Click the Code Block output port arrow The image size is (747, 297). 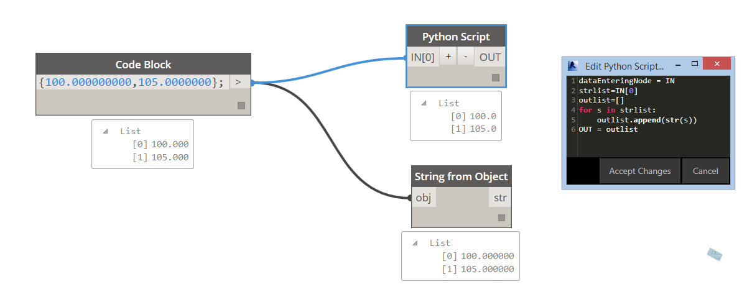coord(239,82)
